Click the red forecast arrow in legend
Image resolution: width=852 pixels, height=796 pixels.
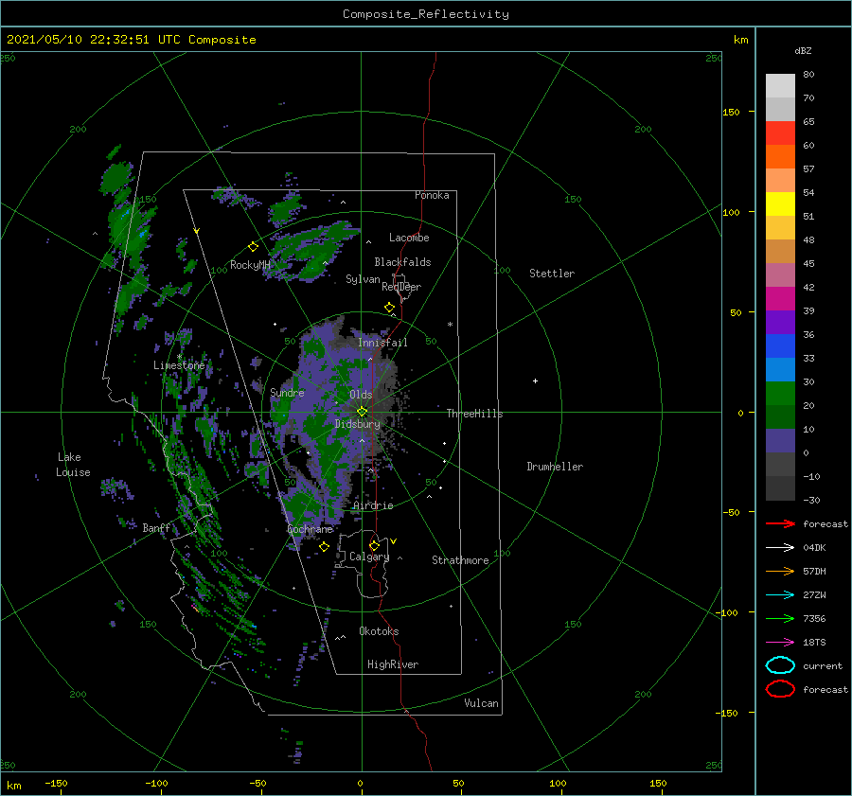780,523
